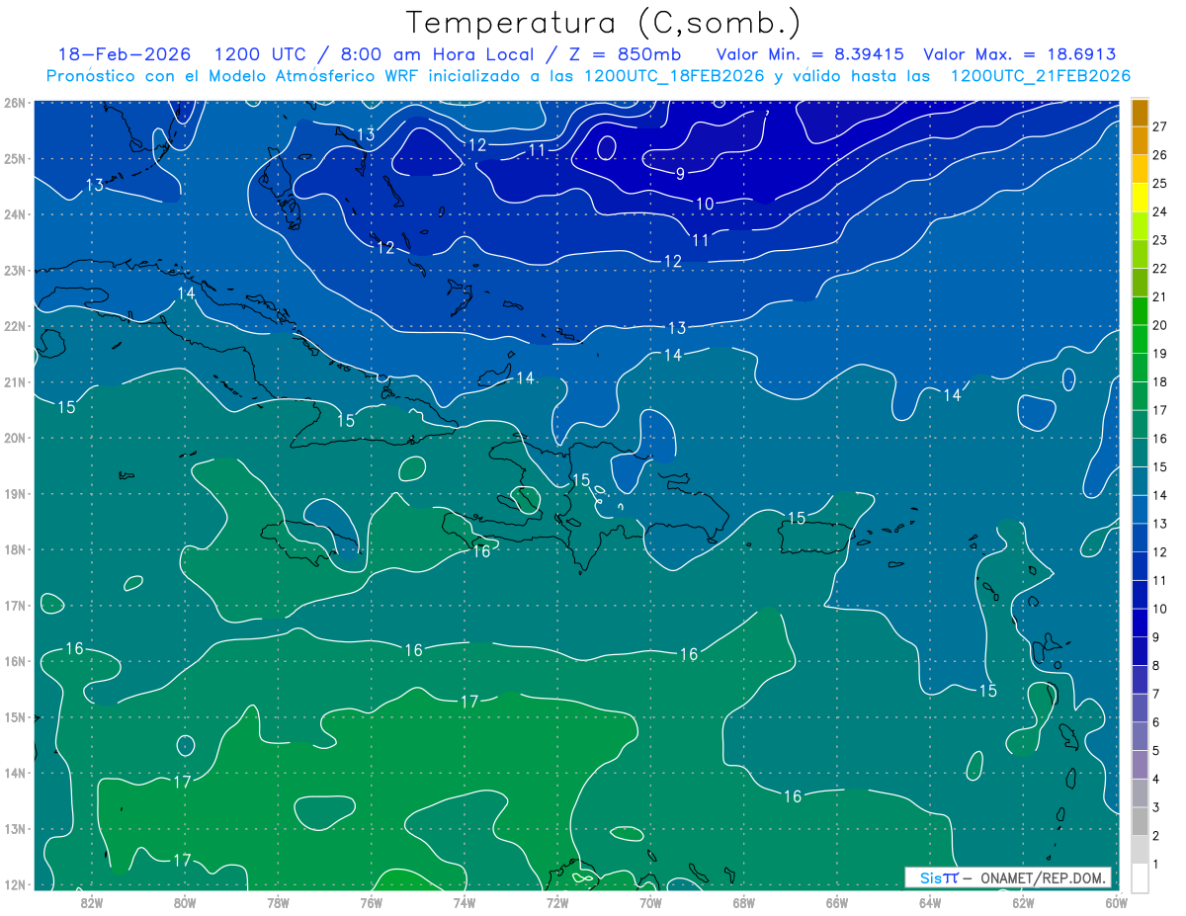Click the "9" contour label on map
This screenshot has width=1186, height=916.
click(x=680, y=175)
